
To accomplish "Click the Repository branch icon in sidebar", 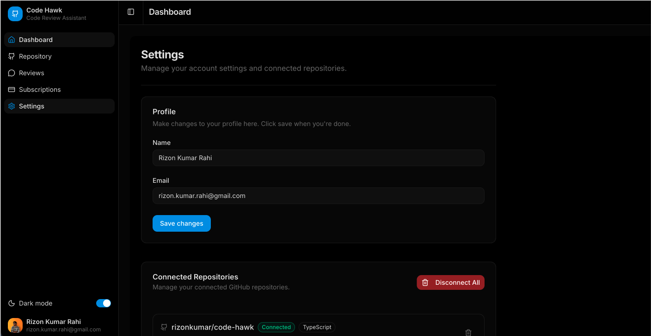I will [x=11, y=56].
